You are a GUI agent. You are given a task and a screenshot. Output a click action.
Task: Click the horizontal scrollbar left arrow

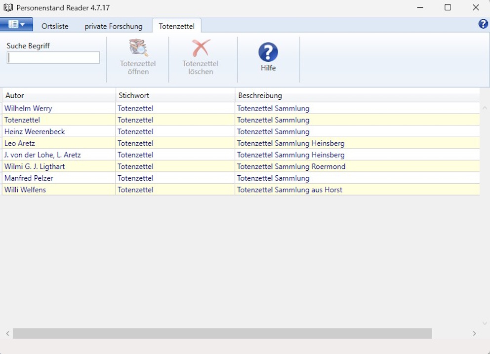[x=7, y=333]
